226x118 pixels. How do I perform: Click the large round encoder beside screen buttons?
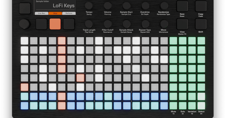tap(24, 24)
